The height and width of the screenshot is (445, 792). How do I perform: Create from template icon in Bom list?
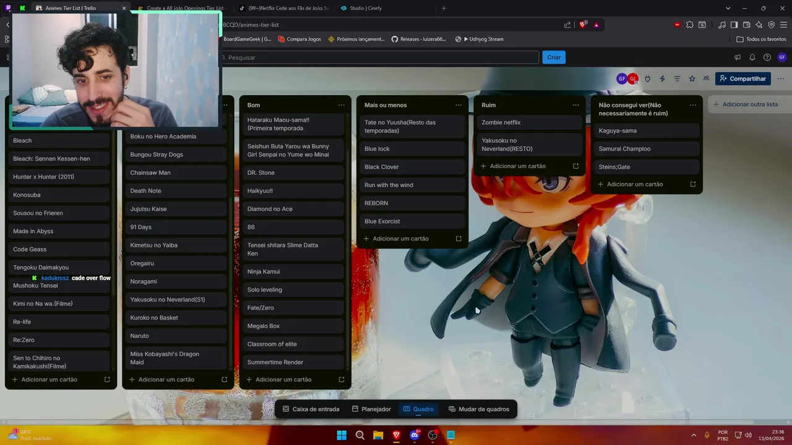pyautogui.click(x=342, y=379)
